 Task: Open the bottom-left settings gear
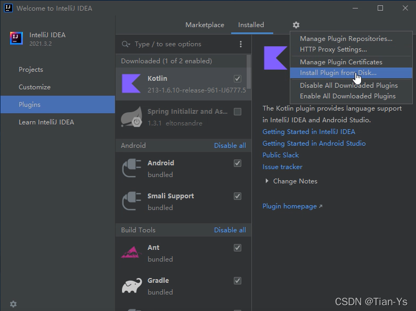[13, 304]
